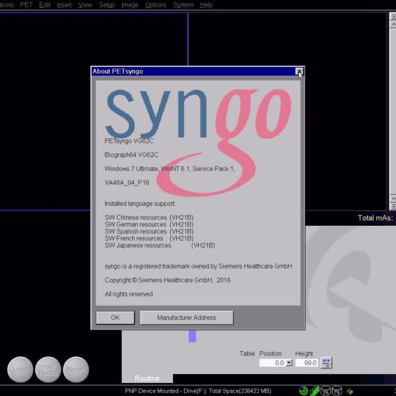Click the 'VA48A_04_P16' build text

(127, 183)
